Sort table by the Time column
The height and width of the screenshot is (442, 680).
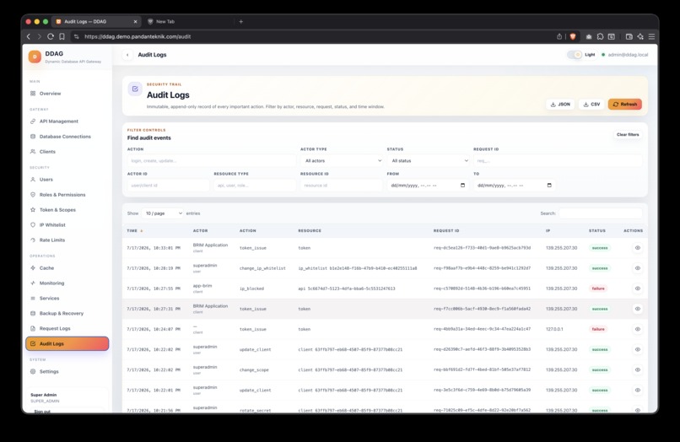click(x=135, y=231)
